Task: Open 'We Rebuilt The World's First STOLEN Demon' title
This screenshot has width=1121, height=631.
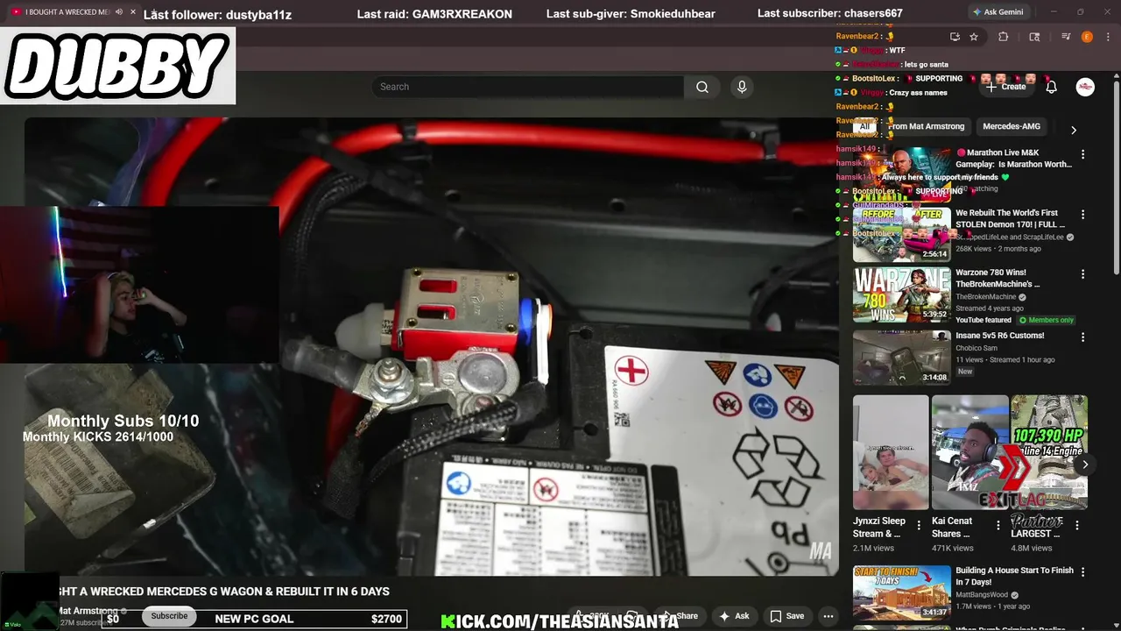Action: 1010,218
